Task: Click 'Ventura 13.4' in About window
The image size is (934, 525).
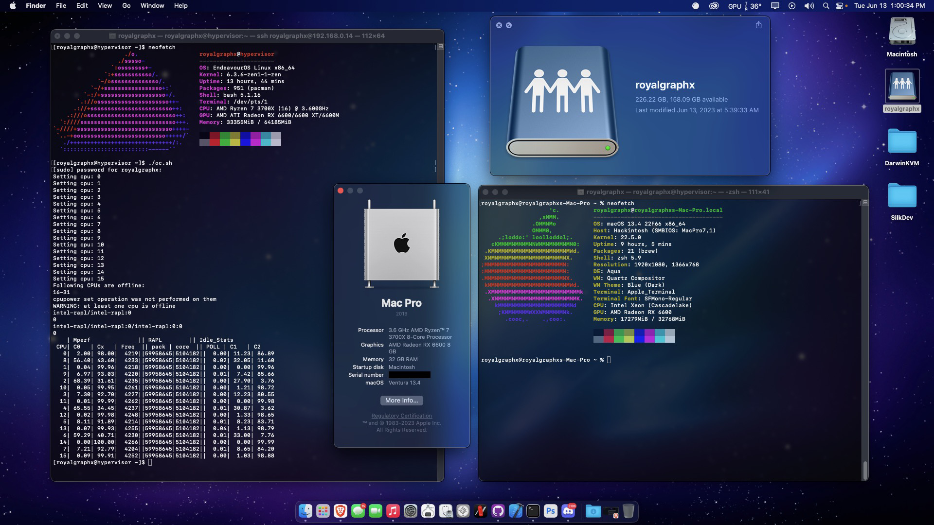Action: pyautogui.click(x=404, y=383)
